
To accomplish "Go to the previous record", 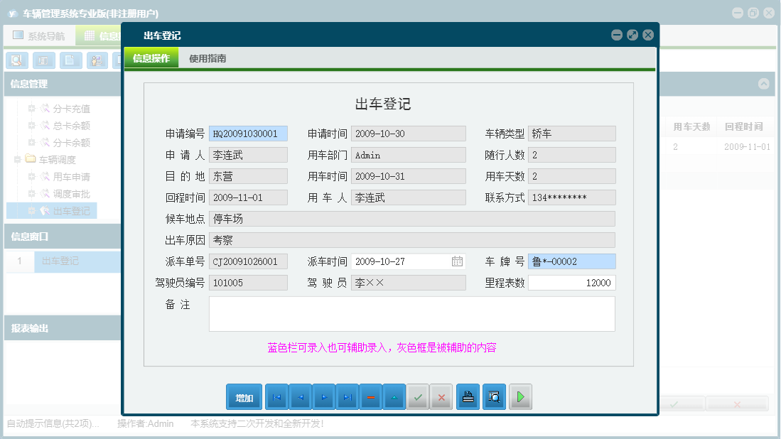I will pyautogui.click(x=300, y=396).
